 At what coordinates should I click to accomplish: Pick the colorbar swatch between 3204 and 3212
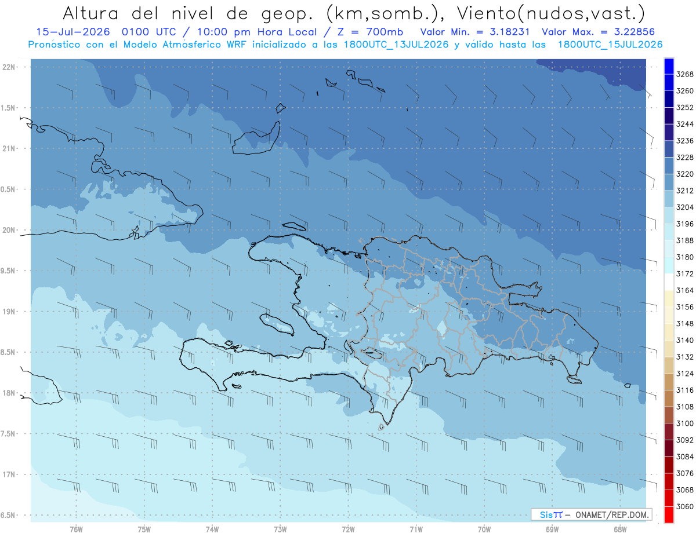tap(668, 199)
